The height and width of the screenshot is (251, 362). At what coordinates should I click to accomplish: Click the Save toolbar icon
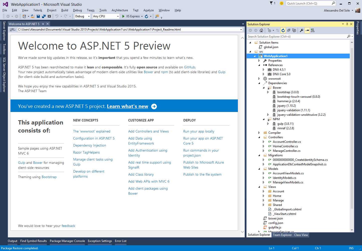pos(38,16)
